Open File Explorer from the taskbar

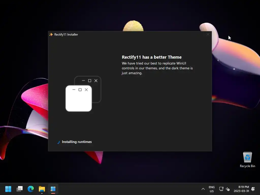tap(42, 189)
